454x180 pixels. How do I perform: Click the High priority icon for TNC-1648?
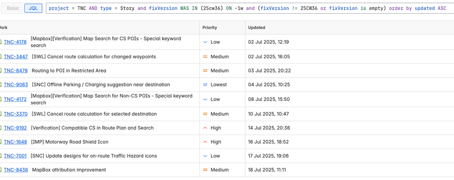(x=205, y=142)
